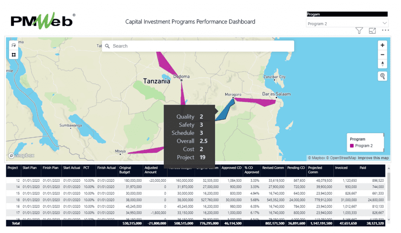Click the Total row label
The width and height of the screenshot is (401, 233).
coord(16,223)
